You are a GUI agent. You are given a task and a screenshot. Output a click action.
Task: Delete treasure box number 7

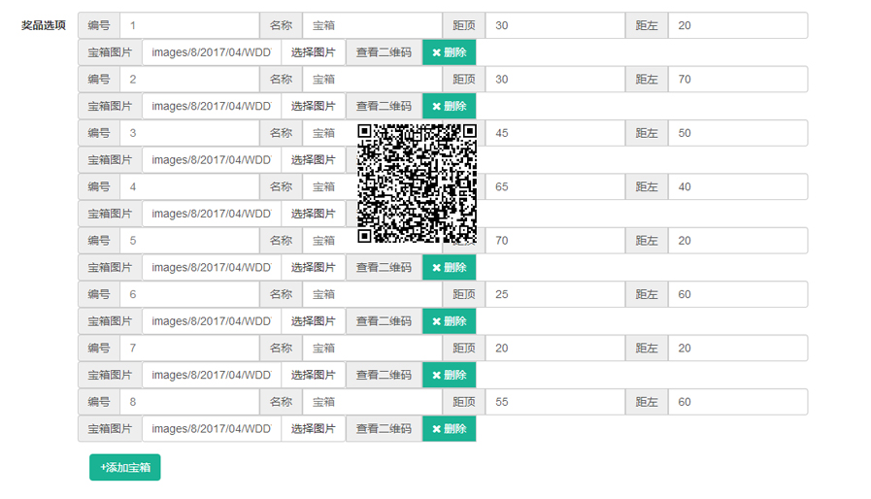(x=449, y=375)
